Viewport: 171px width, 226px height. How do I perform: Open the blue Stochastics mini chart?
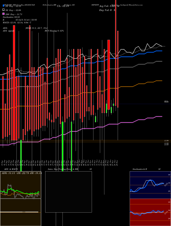click(x=150, y=185)
